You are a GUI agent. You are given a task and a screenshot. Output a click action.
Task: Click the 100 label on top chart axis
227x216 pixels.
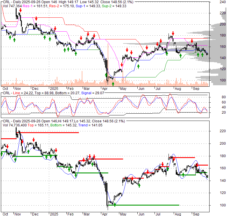pyautogui.click(x=223, y=80)
